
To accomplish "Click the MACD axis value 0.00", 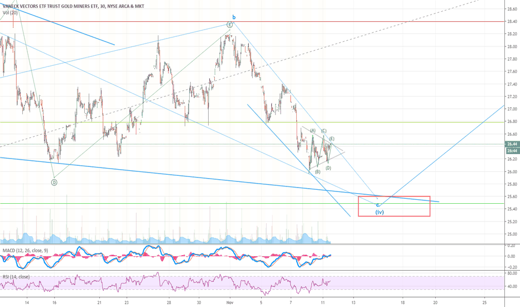I will click(512, 256).
